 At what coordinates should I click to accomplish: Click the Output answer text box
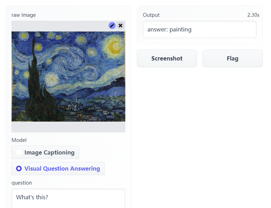[200, 29]
